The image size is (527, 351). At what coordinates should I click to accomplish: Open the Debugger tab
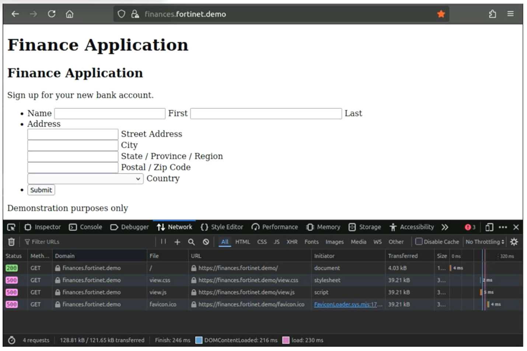point(129,227)
